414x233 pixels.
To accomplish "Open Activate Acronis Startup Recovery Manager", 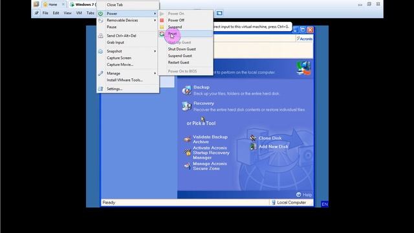I will point(211,153).
